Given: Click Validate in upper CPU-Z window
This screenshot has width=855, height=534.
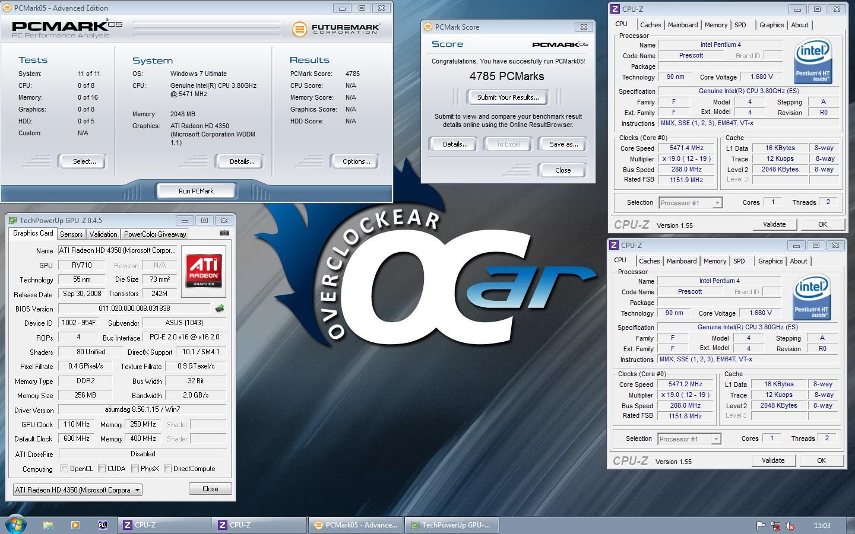Looking at the screenshot, I should pos(774,224).
